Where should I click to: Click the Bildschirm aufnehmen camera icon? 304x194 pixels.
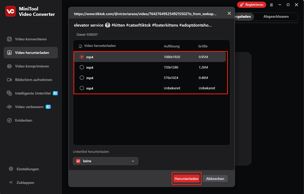click(9, 80)
